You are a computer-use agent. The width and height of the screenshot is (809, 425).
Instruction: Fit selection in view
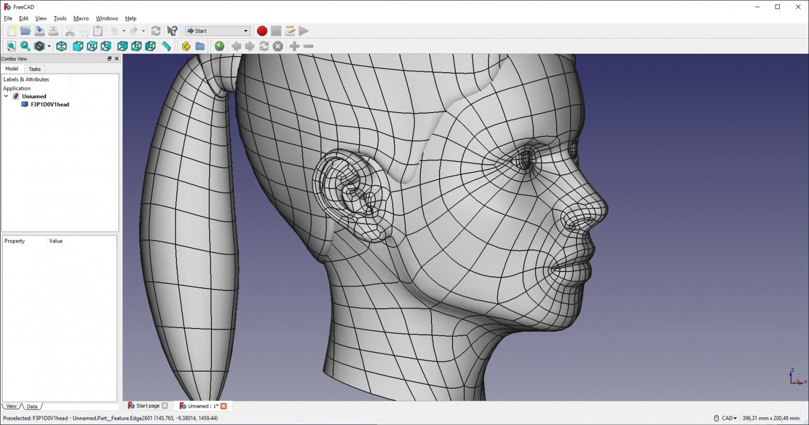pyautogui.click(x=25, y=46)
